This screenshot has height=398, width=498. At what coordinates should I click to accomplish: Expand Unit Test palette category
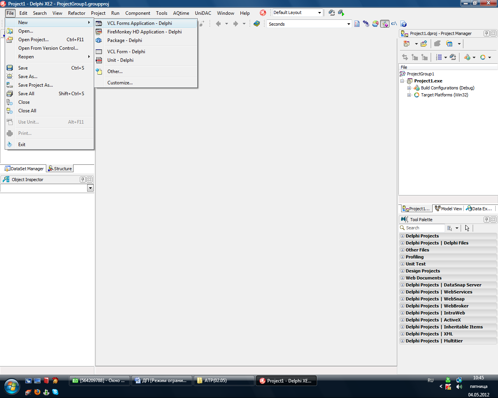click(x=402, y=264)
